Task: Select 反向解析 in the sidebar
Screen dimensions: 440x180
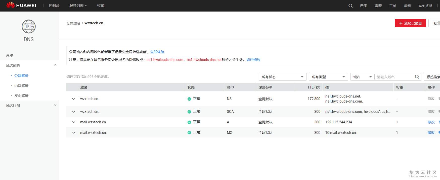Action: (x=21, y=96)
